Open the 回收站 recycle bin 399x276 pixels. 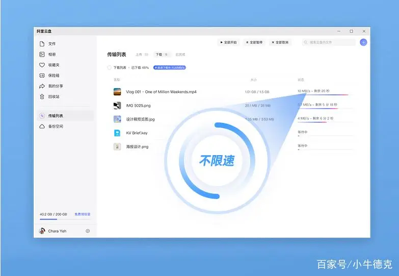click(42, 96)
